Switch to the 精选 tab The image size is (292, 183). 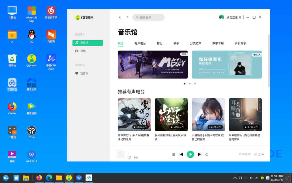[x=121, y=43]
